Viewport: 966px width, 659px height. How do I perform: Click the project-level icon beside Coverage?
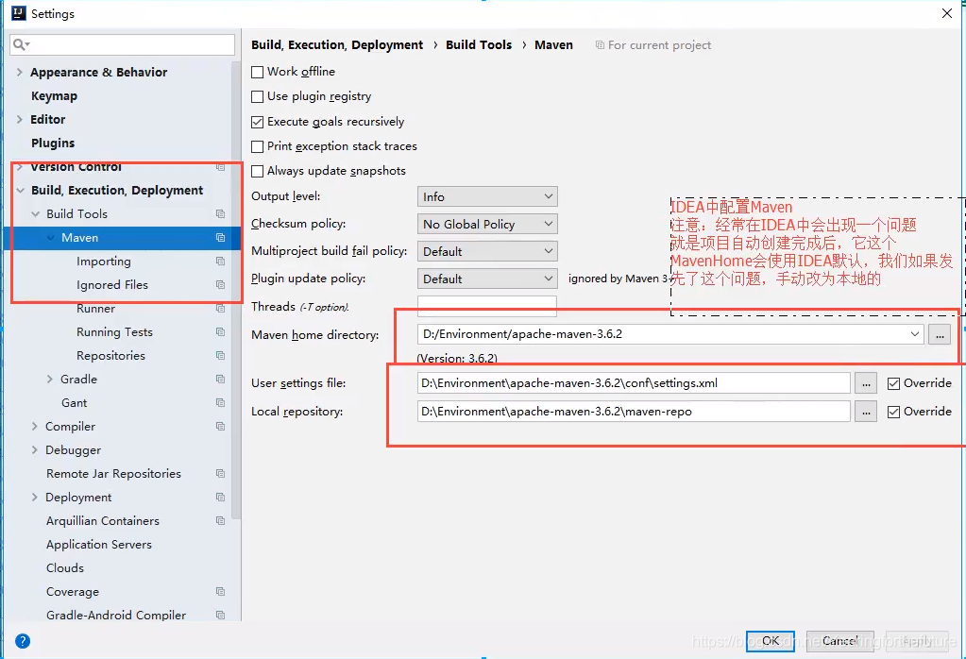[220, 591]
